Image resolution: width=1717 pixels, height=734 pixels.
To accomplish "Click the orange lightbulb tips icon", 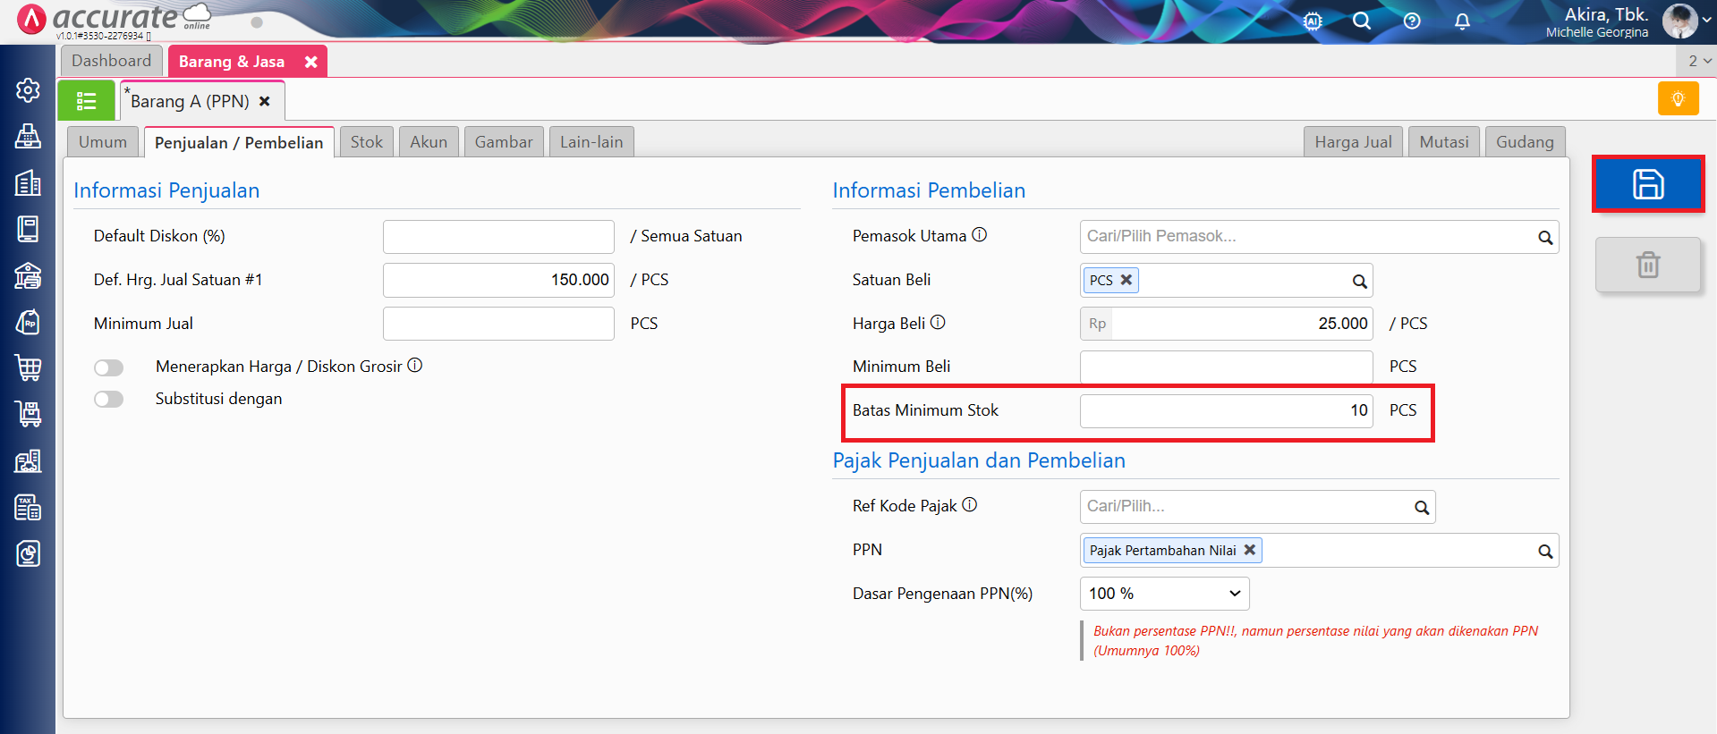I will coord(1678,98).
